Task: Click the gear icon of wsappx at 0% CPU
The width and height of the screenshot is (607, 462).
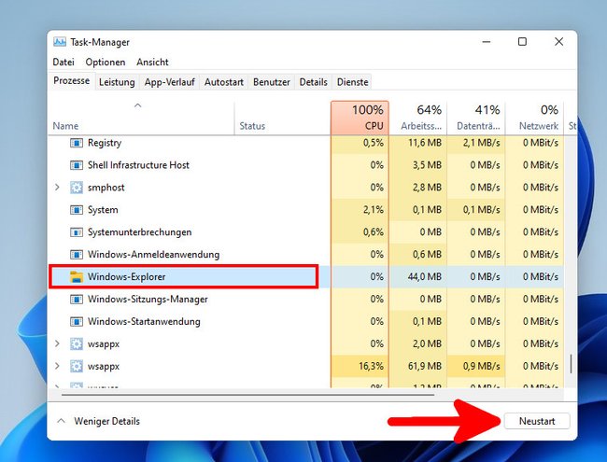Action: click(x=77, y=344)
